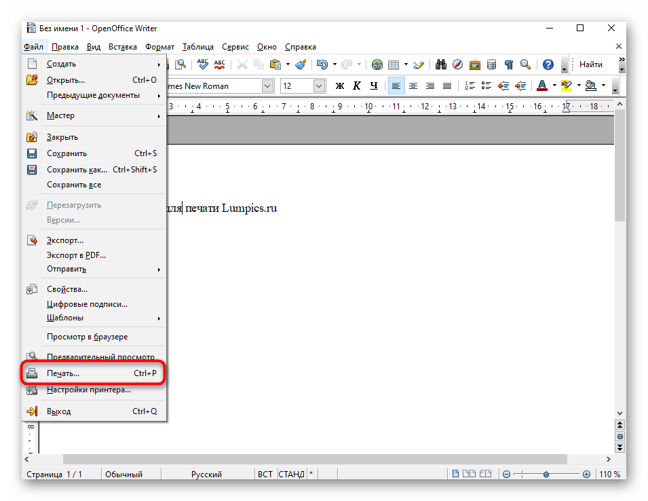Toggle underline Ч formatting
Screen dimensions: 648x501
(374, 86)
